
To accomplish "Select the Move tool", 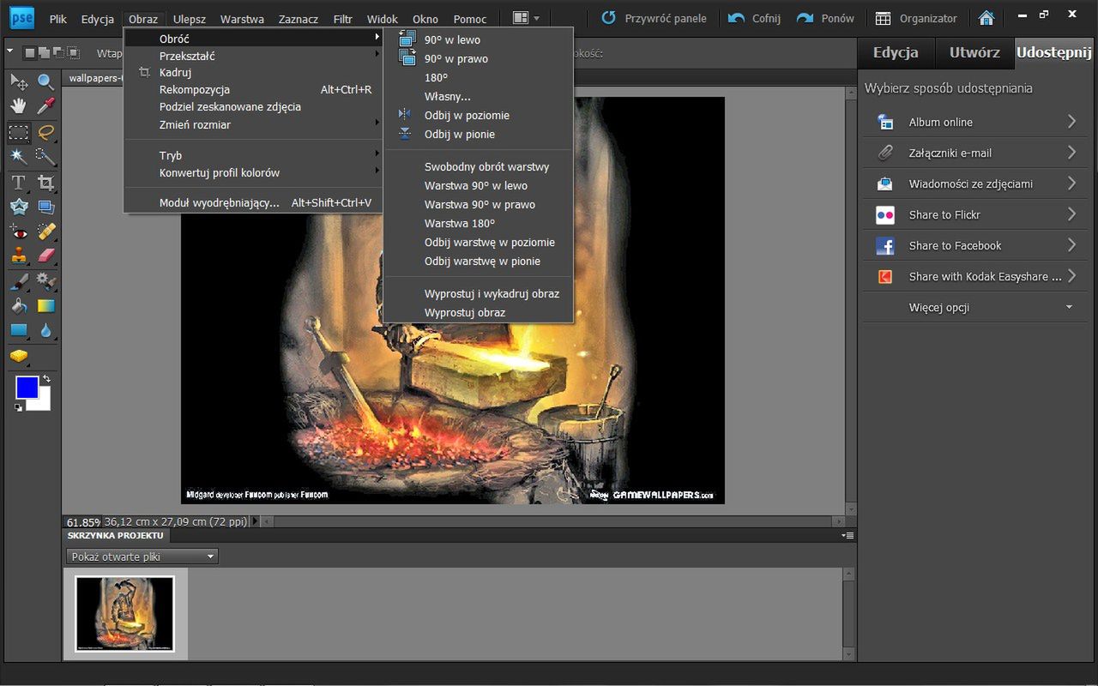I will point(19,81).
